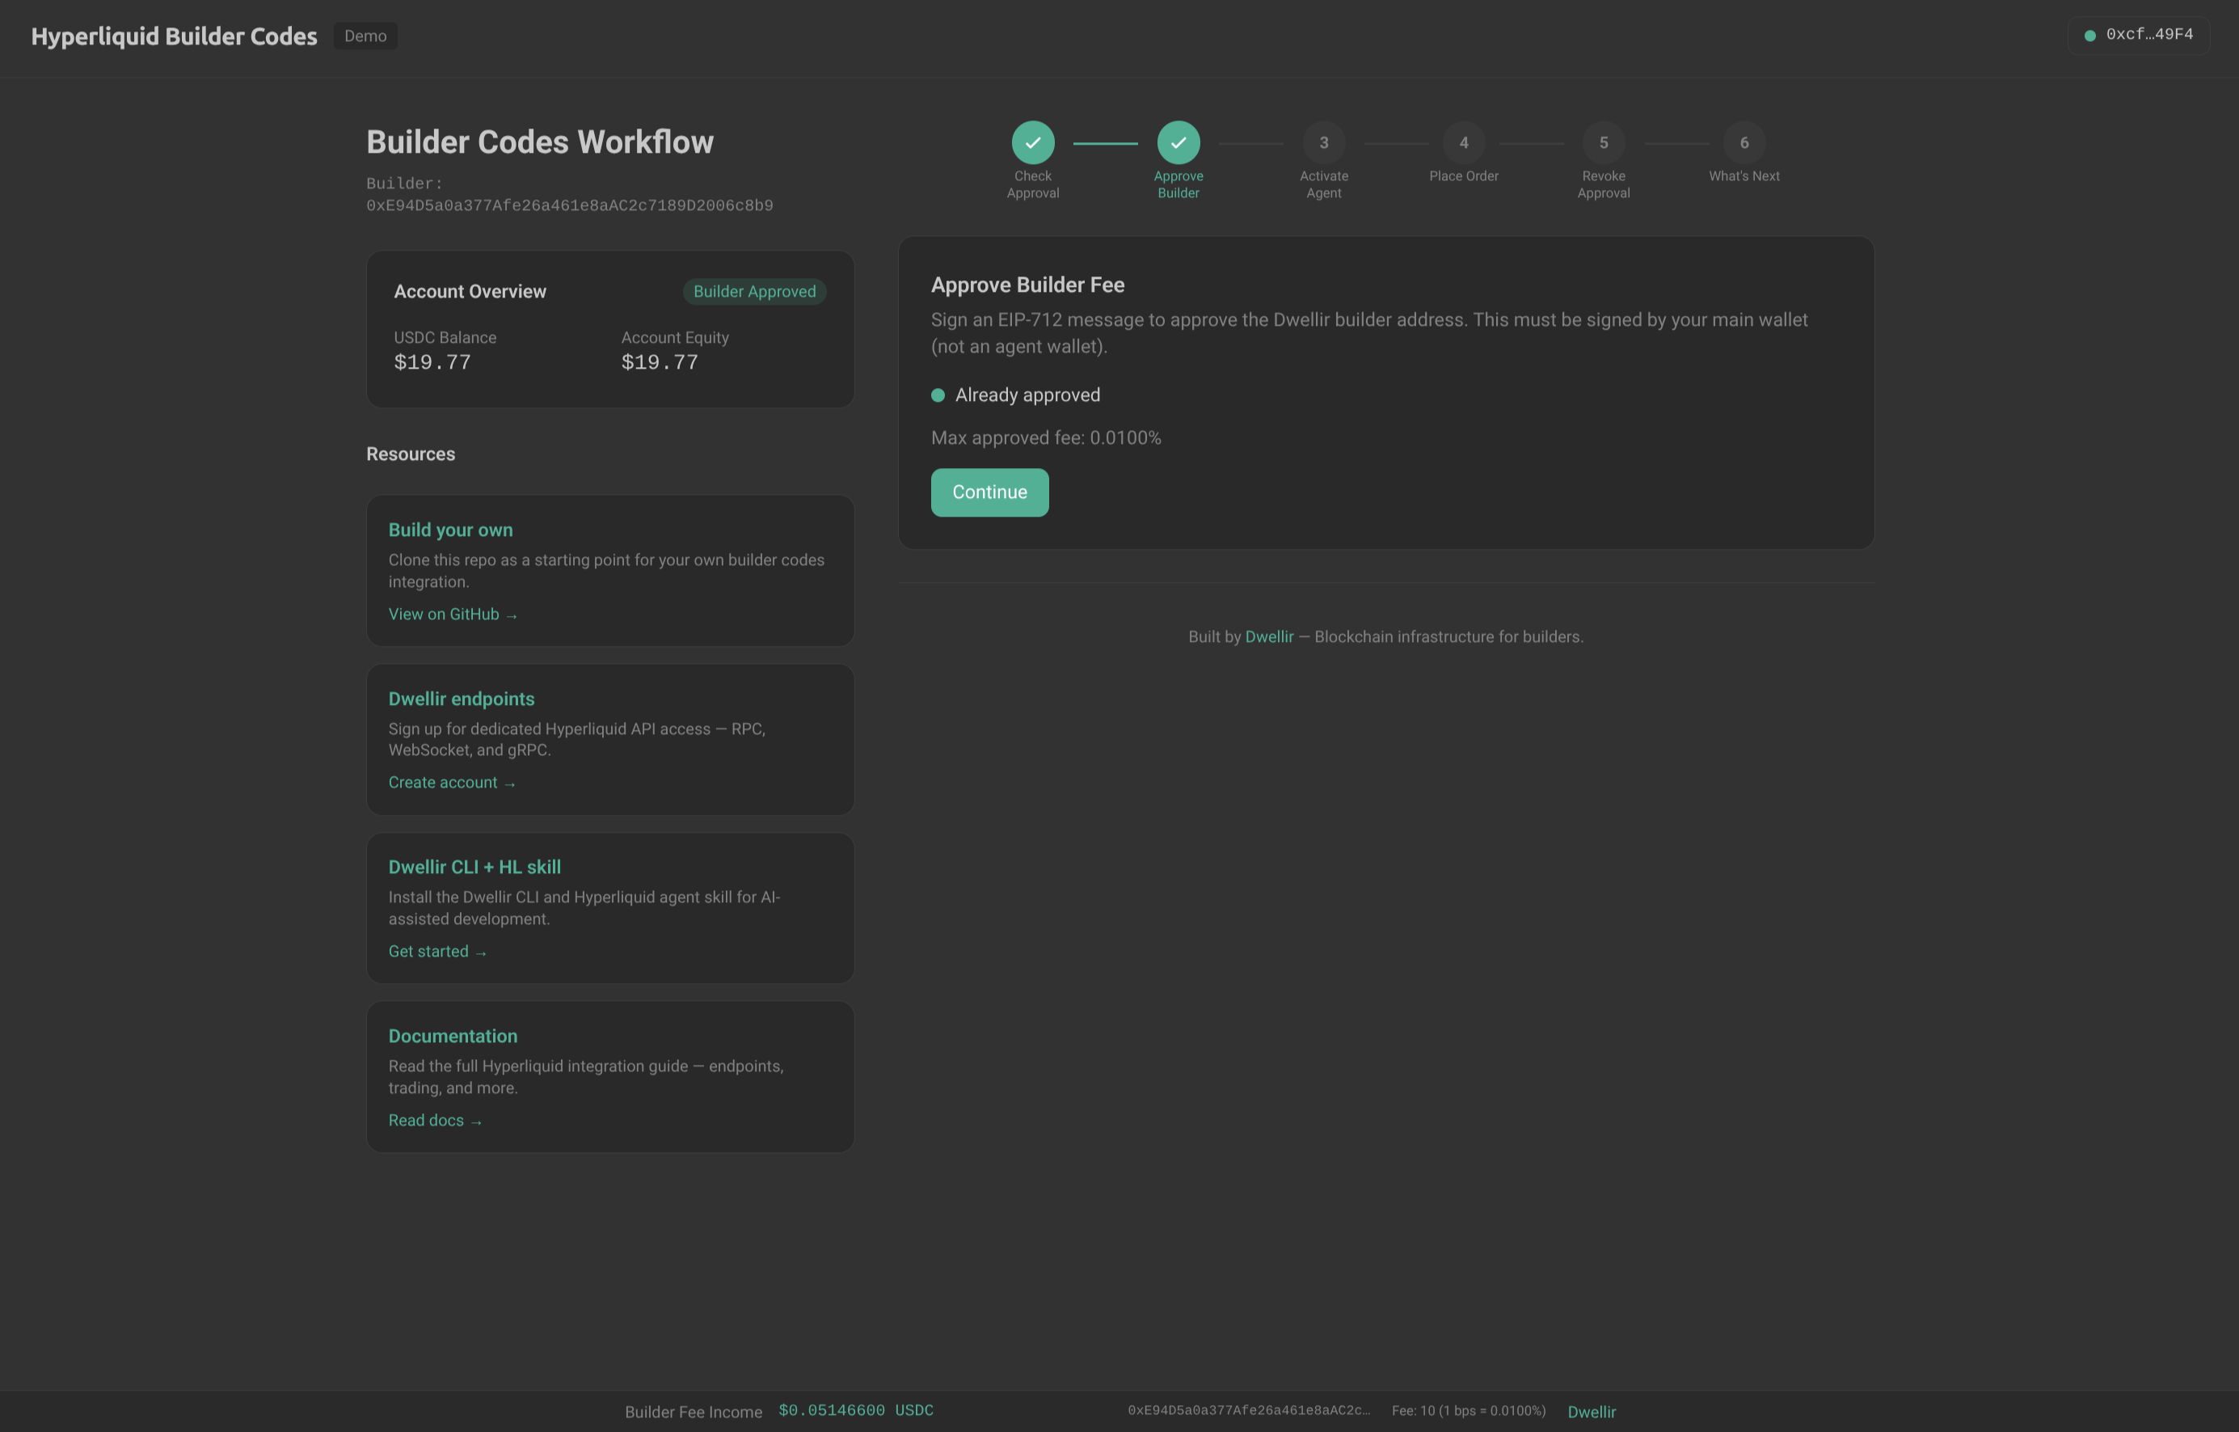Click Get started under Dwellir CLI
Image resolution: width=2239 pixels, height=1432 pixels.
pyautogui.click(x=438, y=950)
